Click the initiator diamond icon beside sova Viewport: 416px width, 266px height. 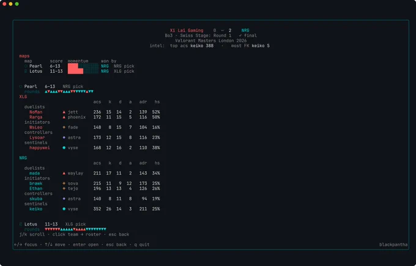[64, 183]
